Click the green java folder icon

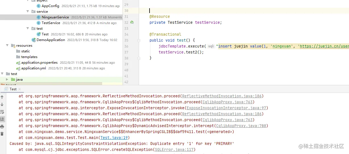[13, 79]
